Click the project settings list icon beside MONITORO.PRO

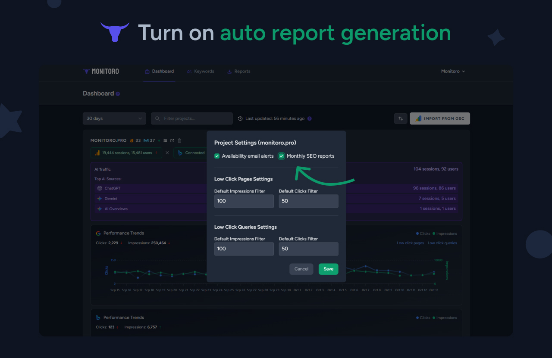click(165, 140)
